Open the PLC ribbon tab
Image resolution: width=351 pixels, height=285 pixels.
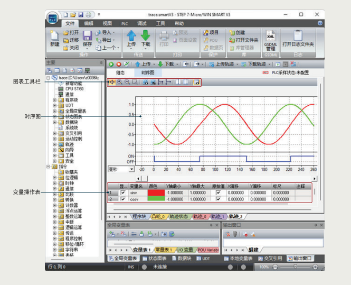125,24
